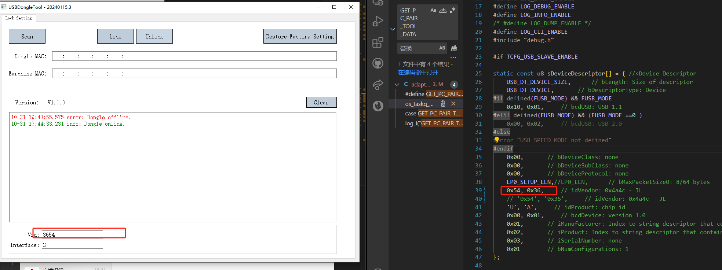This screenshot has width=722, height=270.
Task: Click the Scan button in USBDongleTool
Action: coord(27,36)
